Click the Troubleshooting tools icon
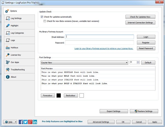Viewport: 165px width, 127px height. [x=8, y=70]
